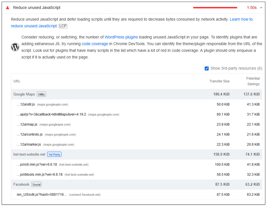
Task: Open the /en_US/sdk.js?hash URL
Action: click(x=42, y=195)
